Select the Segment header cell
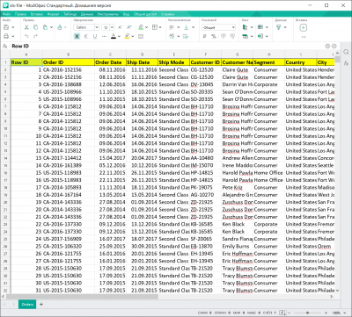This screenshot has height=317, width=352. [268, 62]
